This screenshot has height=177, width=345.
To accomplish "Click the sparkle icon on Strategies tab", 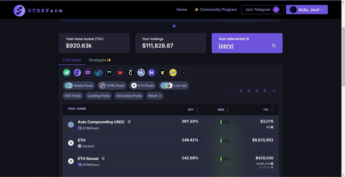I will click(x=109, y=60).
